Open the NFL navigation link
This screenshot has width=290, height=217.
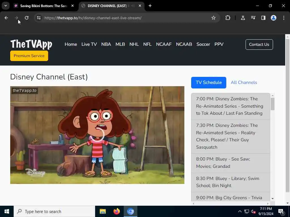147,44
